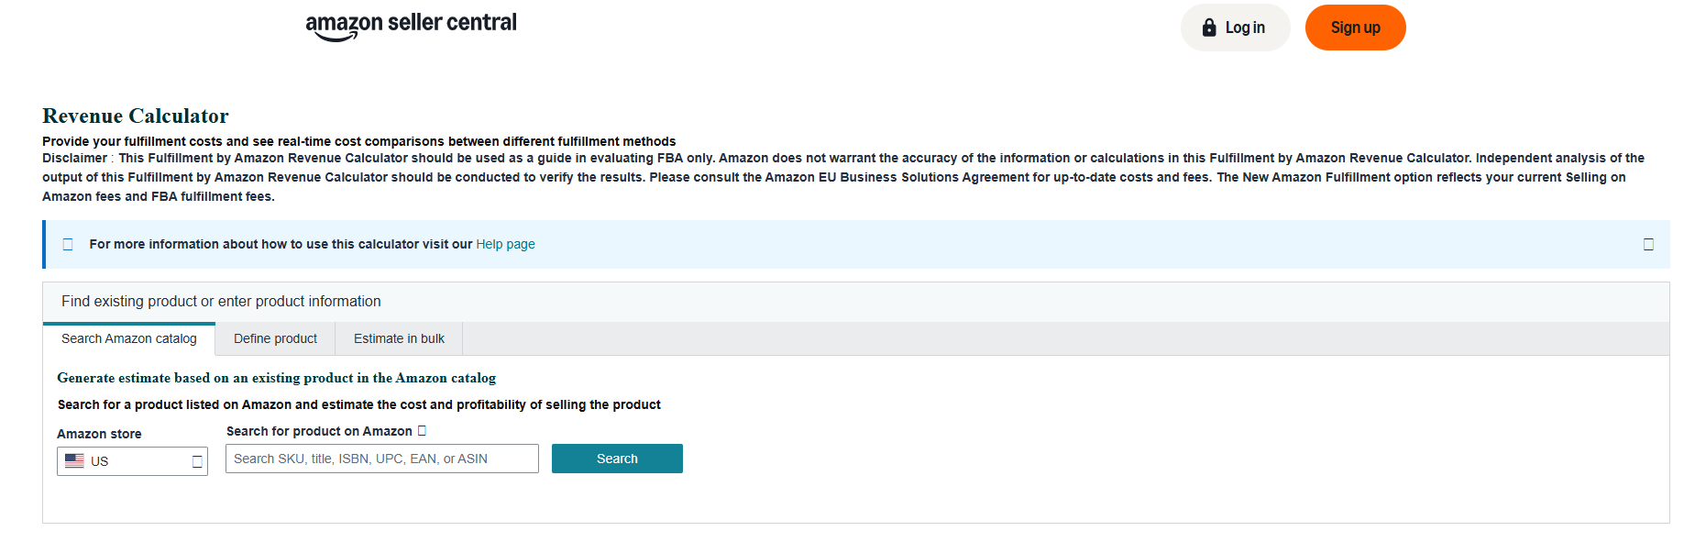Click the tooltip icon beside "Search for product on Amazon"
The height and width of the screenshot is (542, 1695).
(x=421, y=430)
